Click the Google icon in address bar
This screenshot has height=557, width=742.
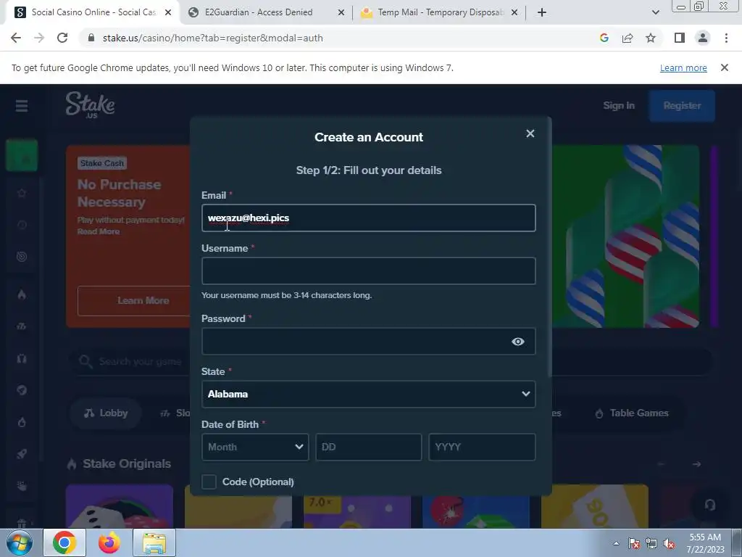(x=604, y=38)
